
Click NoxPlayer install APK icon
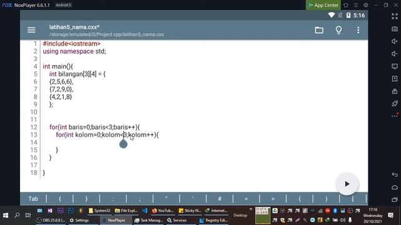pos(395,79)
